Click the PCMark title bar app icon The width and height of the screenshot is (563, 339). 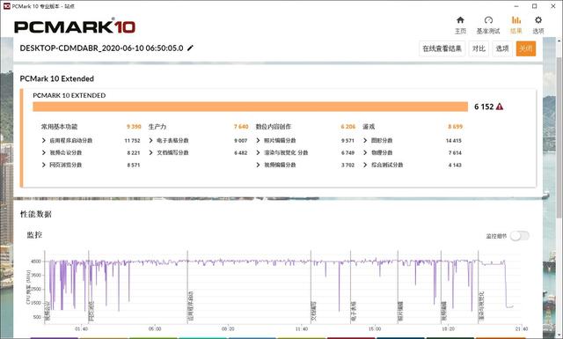click(6, 6)
